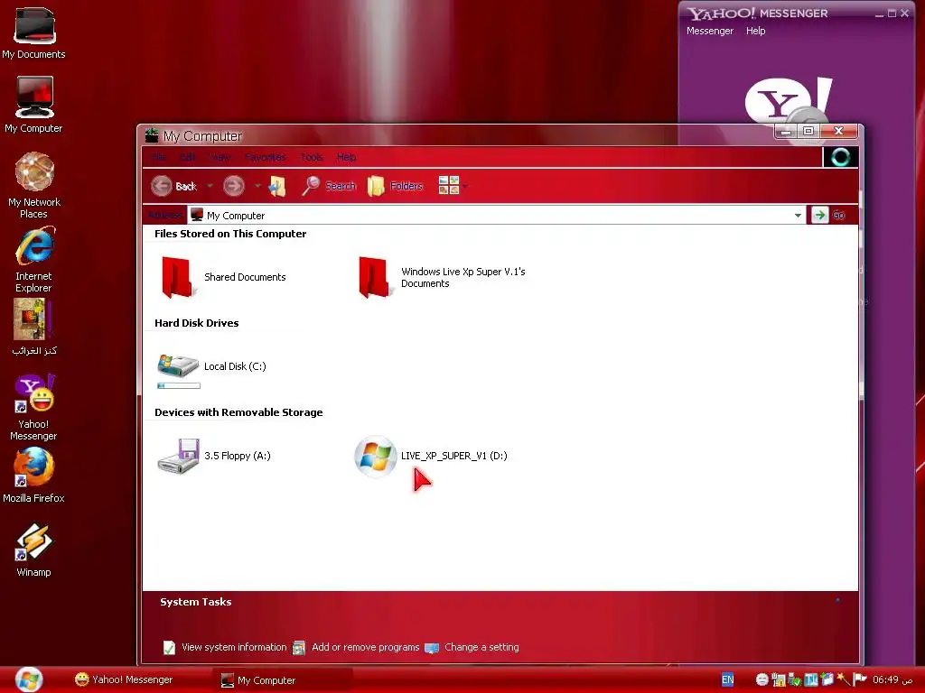Click View system information link
925x693 pixels.
coord(225,648)
